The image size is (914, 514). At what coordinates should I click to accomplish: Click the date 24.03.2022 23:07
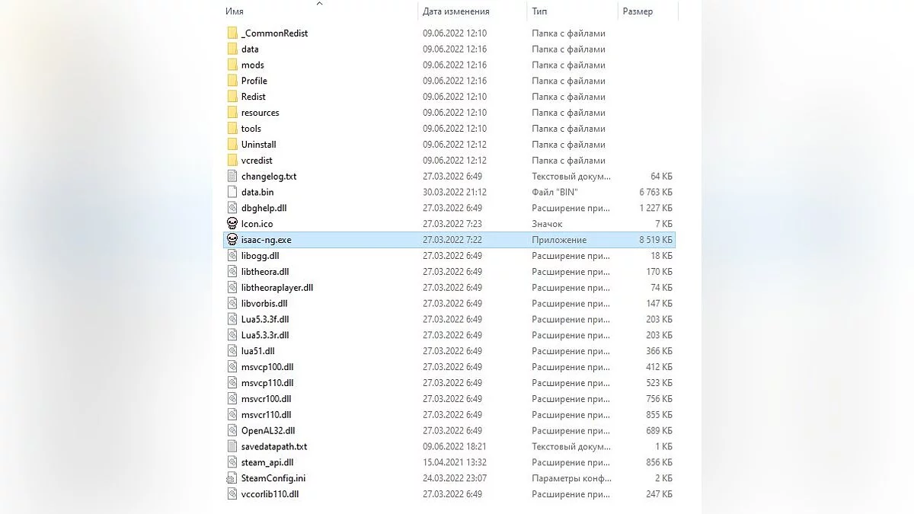pyautogui.click(x=455, y=478)
